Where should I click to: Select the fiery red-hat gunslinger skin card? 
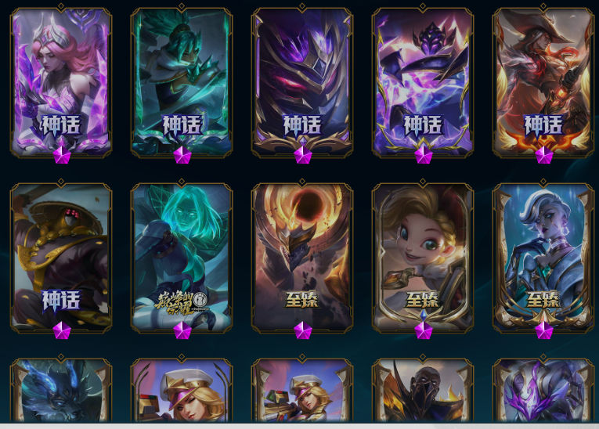coord(543,81)
